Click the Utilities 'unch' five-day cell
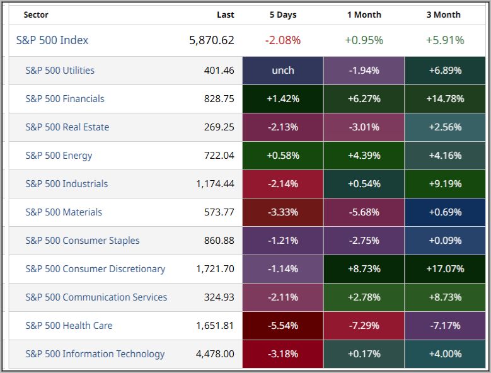The height and width of the screenshot is (373, 491). tap(283, 71)
